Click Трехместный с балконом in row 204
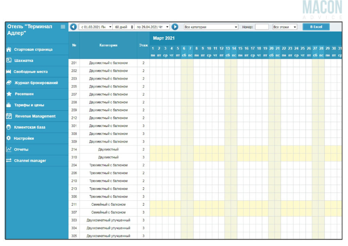 (x=108, y=165)
